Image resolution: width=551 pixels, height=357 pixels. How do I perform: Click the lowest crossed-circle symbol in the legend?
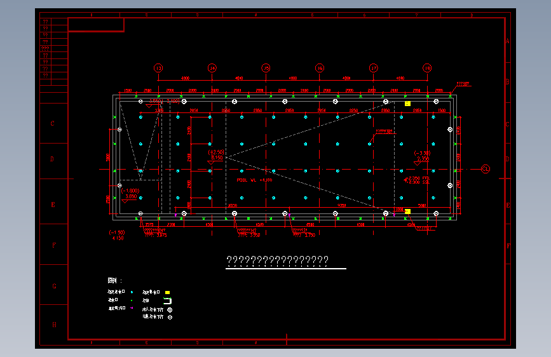point(170,317)
